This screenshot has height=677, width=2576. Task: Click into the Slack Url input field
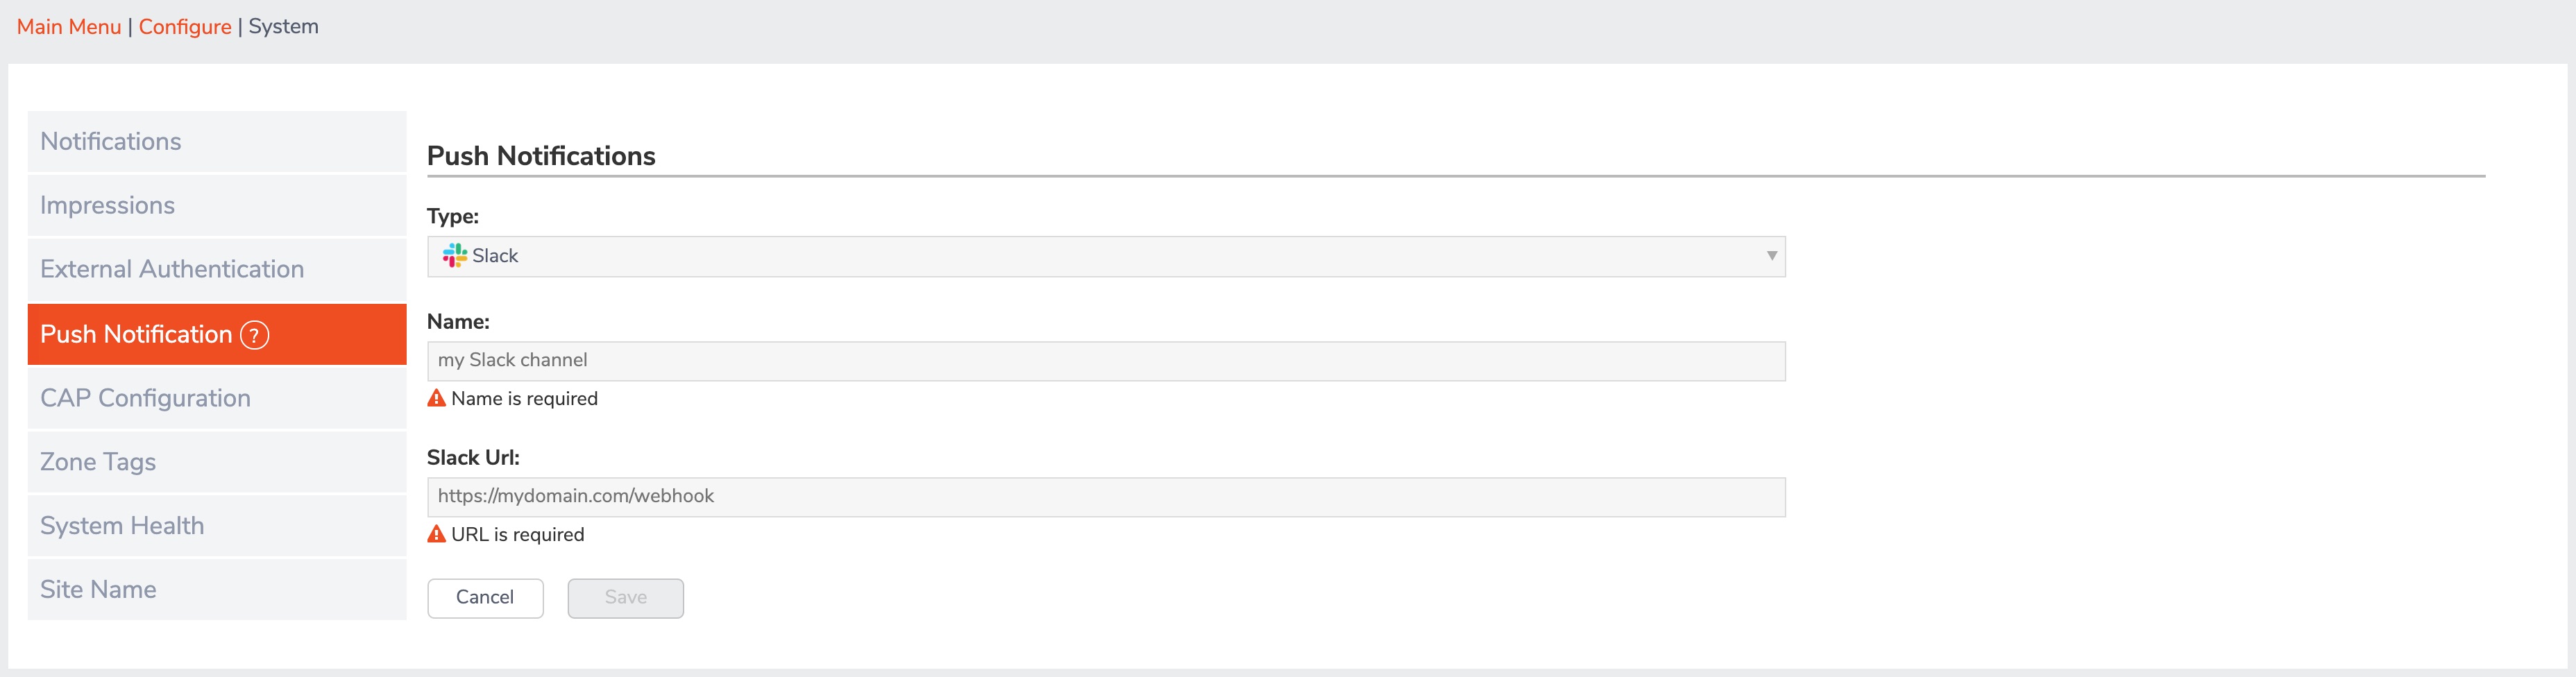coord(1105,497)
